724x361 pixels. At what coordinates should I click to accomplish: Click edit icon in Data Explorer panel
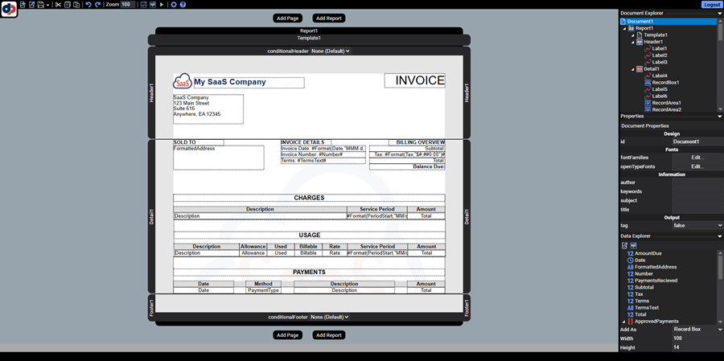pos(624,245)
